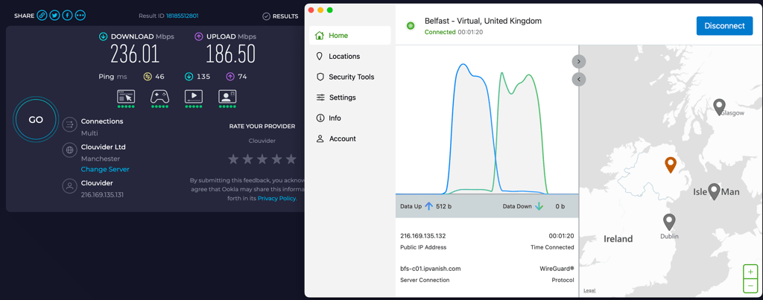Select the video streaming rating icon

[x=193, y=98]
